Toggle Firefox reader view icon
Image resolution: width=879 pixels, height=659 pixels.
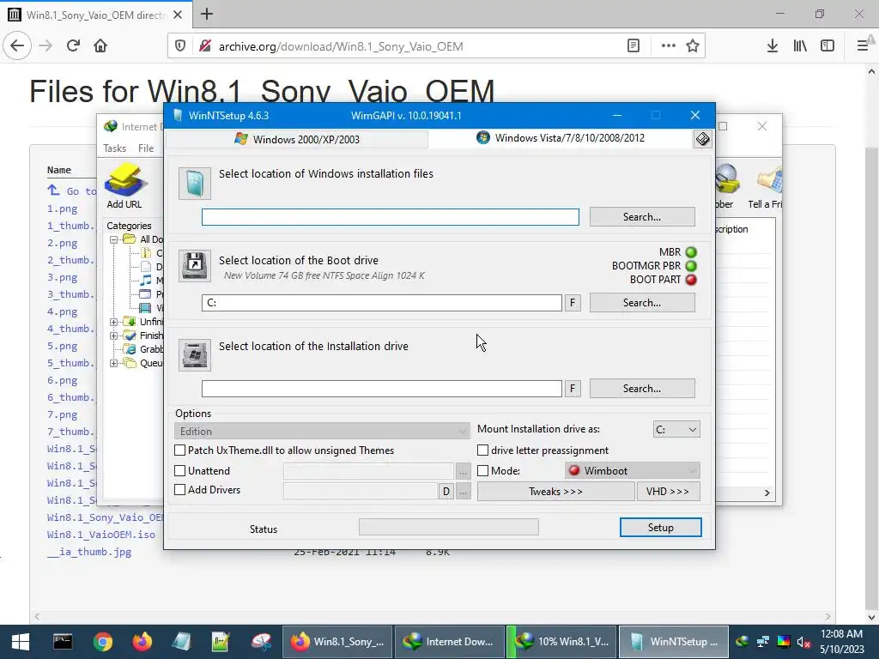633,46
